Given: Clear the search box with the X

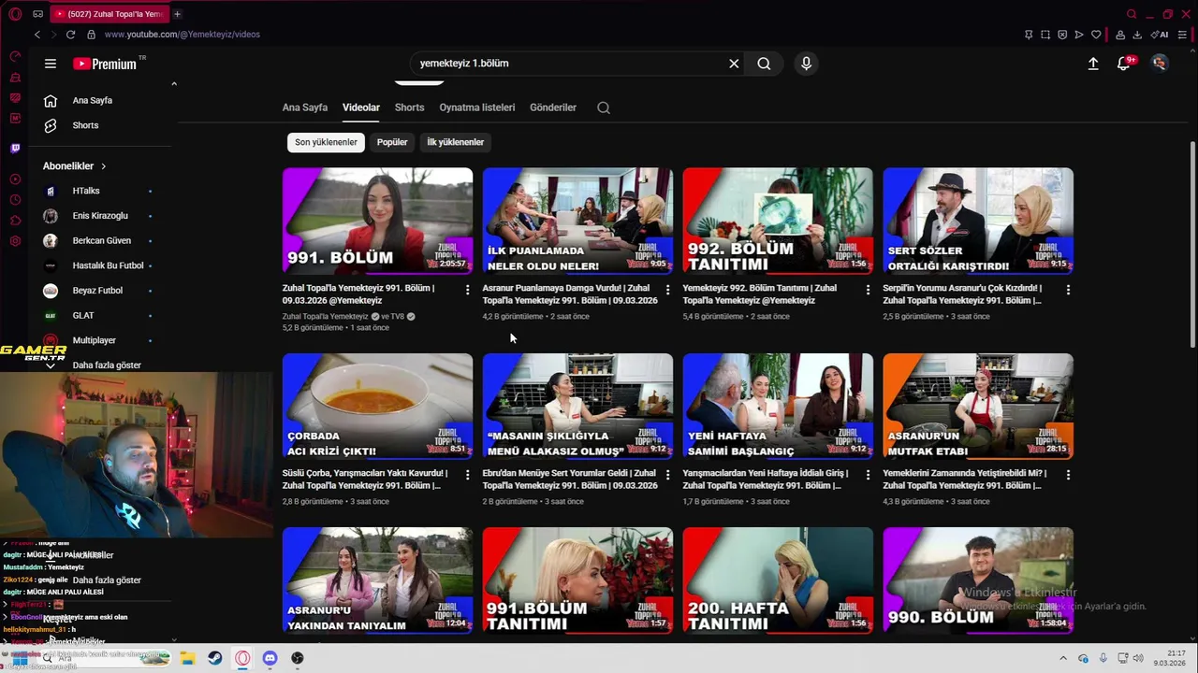Looking at the screenshot, I should 734,64.
